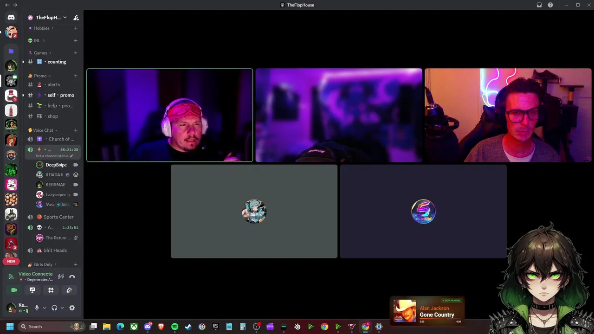
Task: Create channel in Voice Chat category
Action: (76, 130)
